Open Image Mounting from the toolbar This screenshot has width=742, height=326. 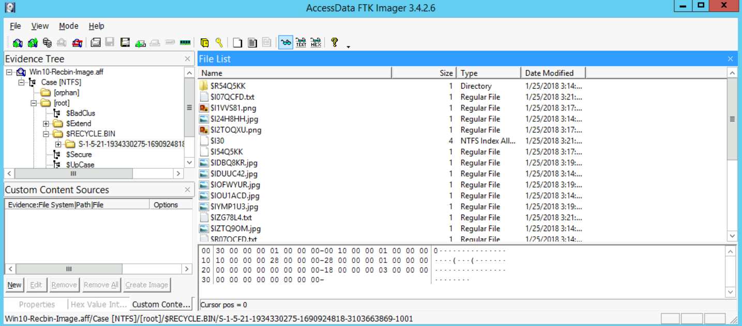click(47, 43)
